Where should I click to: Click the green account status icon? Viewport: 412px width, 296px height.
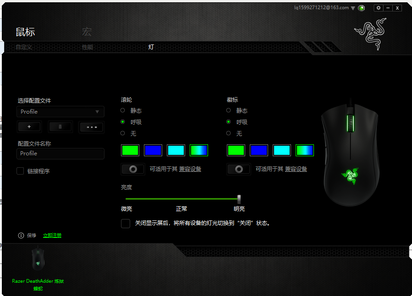362,8
